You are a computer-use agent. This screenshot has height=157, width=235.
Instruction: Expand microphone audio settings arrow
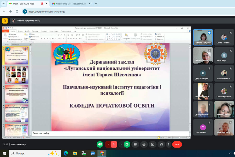coord(108,144)
